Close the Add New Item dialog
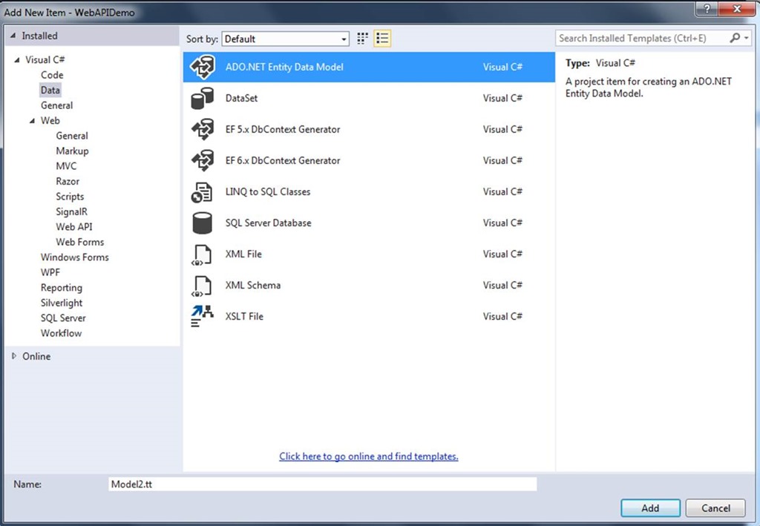Screen dimensions: 760x526 pos(737,9)
